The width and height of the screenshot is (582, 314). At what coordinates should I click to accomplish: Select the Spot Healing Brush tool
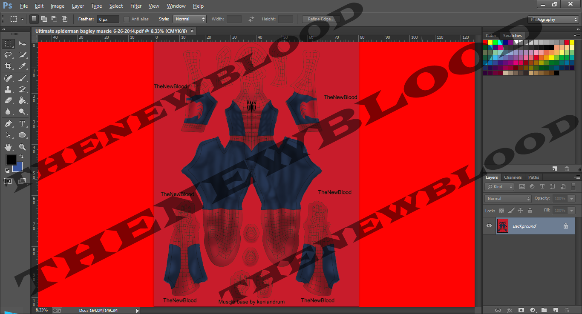(x=8, y=78)
